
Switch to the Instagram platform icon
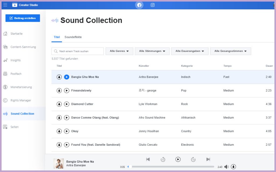point(153,5)
